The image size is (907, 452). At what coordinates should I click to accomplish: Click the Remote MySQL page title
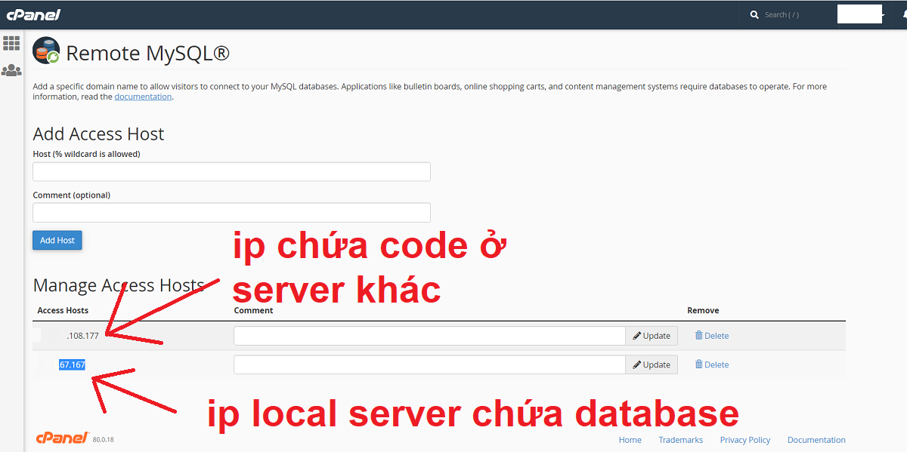coord(147,53)
